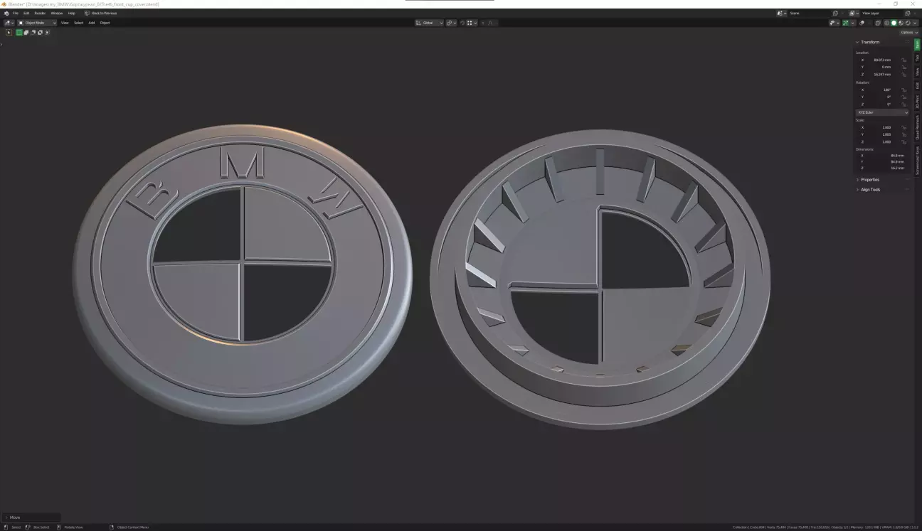The image size is (922, 531).
Task: Click the View Layer name field
Action: pyautogui.click(x=882, y=13)
